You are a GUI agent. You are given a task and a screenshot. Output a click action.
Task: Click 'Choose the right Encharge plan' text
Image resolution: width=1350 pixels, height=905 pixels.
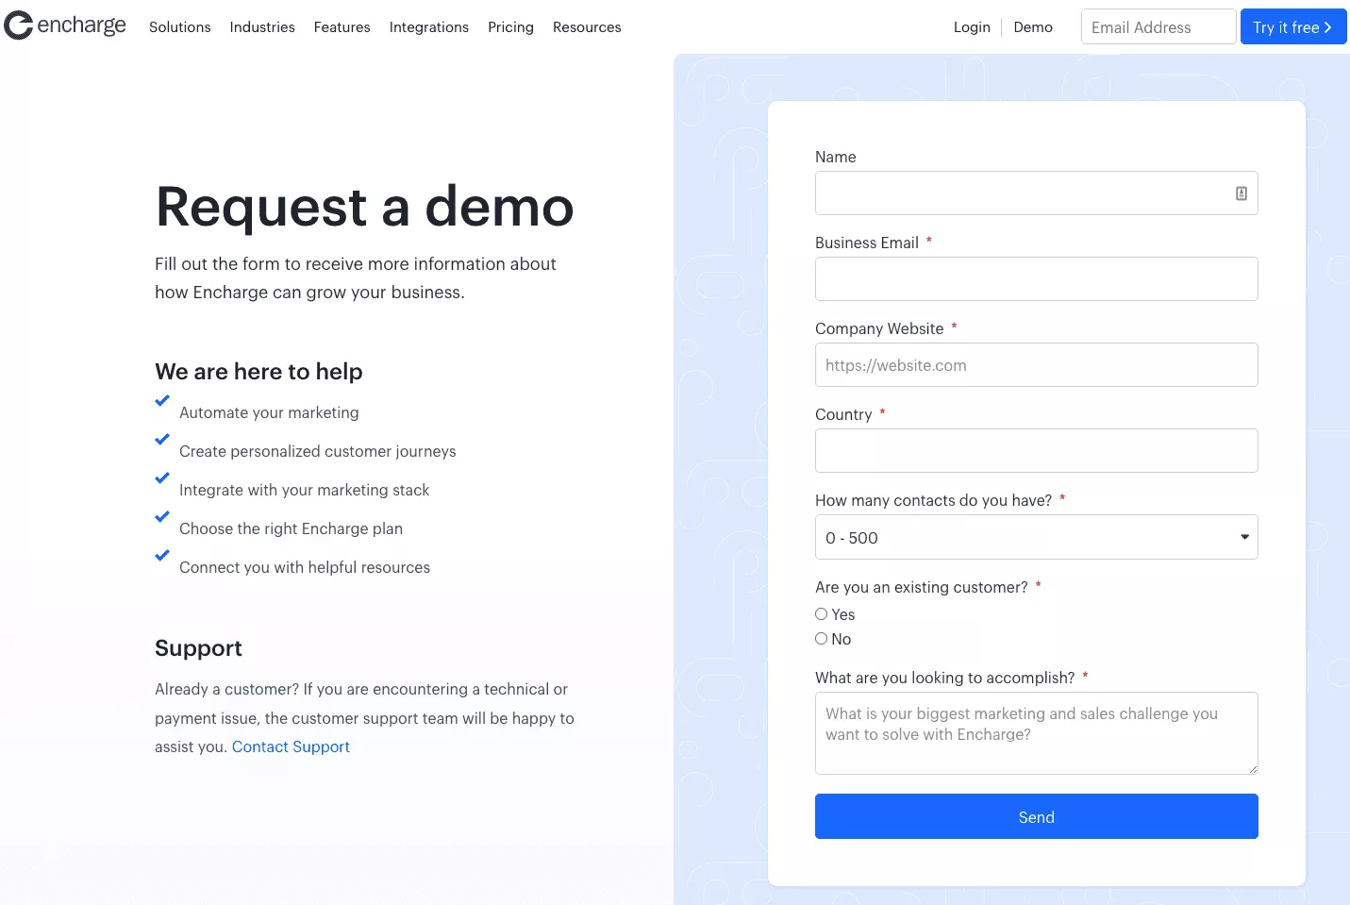(291, 528)
